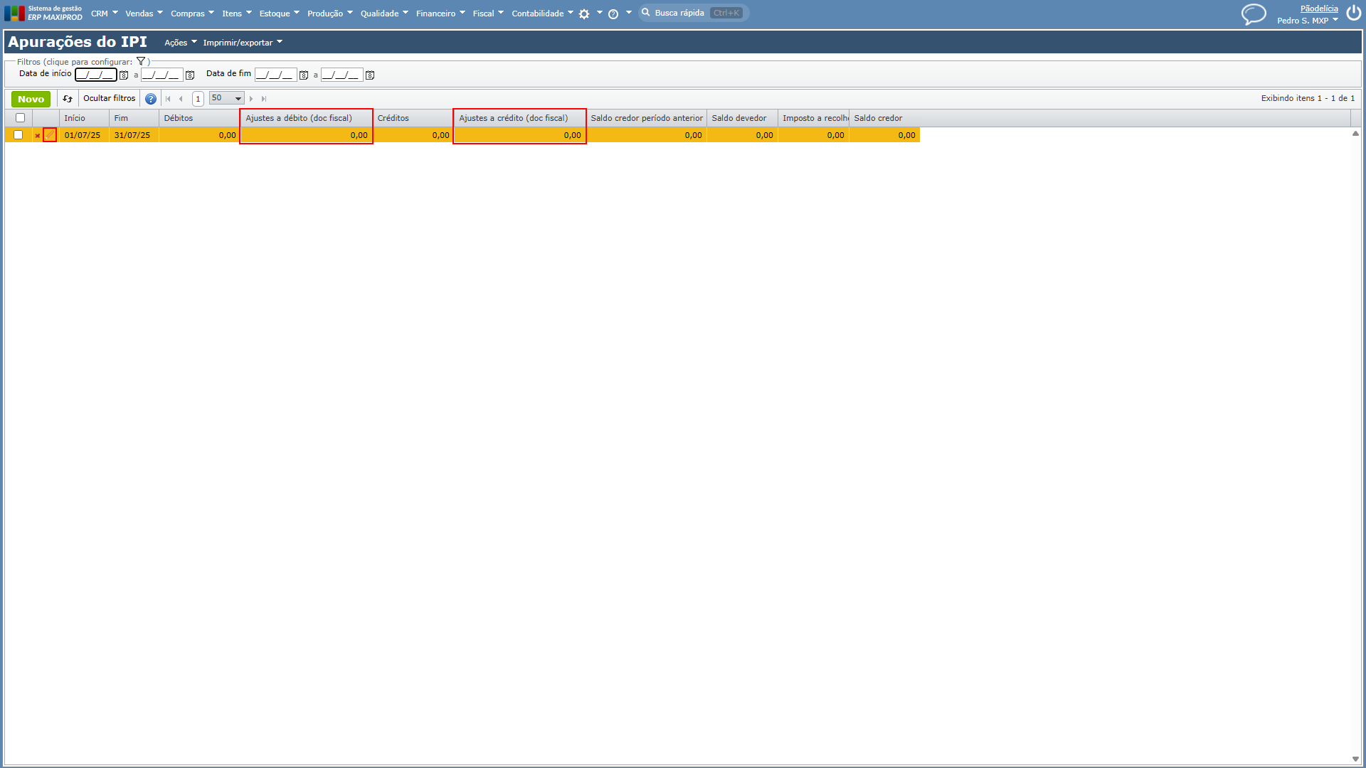Screen dimensions: 1366x768
Task: Open calendar for first Data de início field
Action: click(x=124, y=75)
